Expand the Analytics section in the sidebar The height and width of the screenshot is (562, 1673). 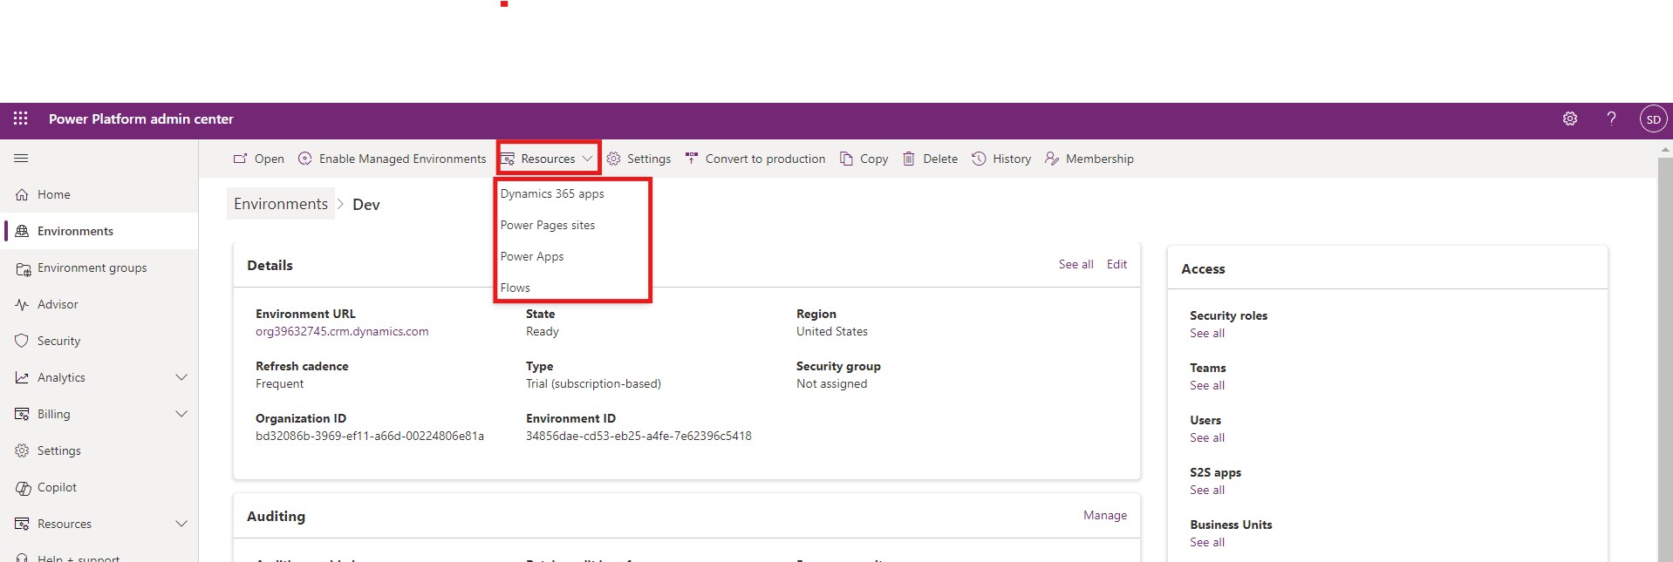tap(181, 377)
